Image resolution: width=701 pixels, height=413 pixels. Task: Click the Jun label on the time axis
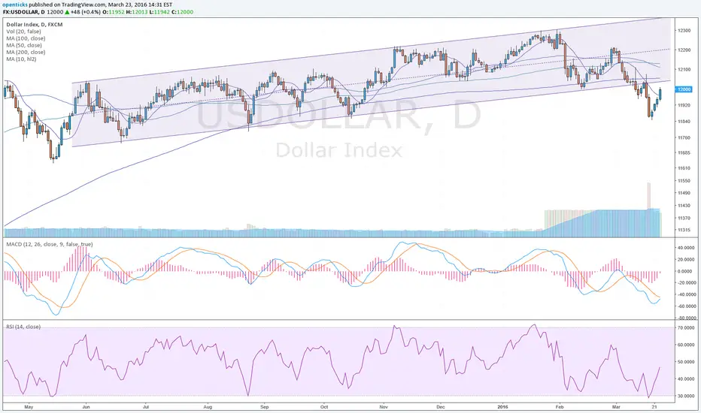[86, 407]
